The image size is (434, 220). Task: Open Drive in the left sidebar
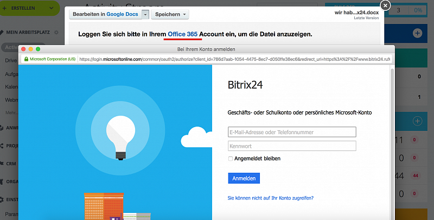point(11,60)
